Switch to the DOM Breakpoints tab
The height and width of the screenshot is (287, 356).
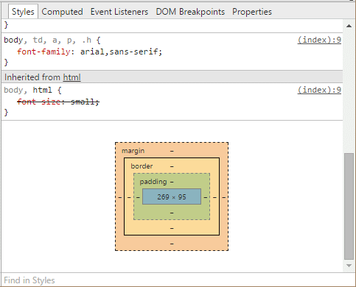pyautogui.click(x=190, y=12)
